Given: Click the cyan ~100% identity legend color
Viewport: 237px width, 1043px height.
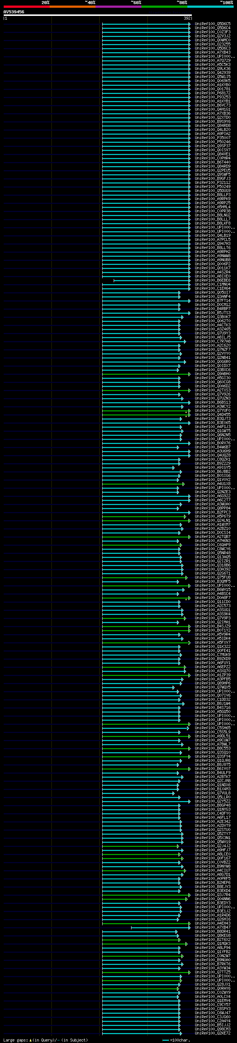Looking at the screenshot, I should (210, 7).
